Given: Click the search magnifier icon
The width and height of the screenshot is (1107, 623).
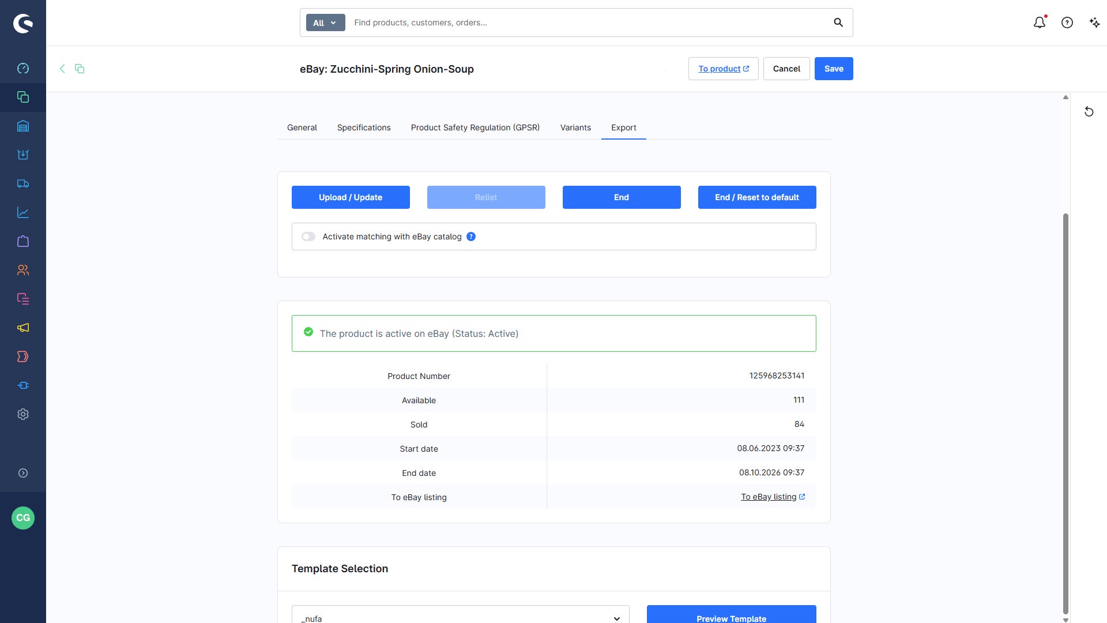Looking at the screenshot, I should pyautogui.click(x=838, y=22).
